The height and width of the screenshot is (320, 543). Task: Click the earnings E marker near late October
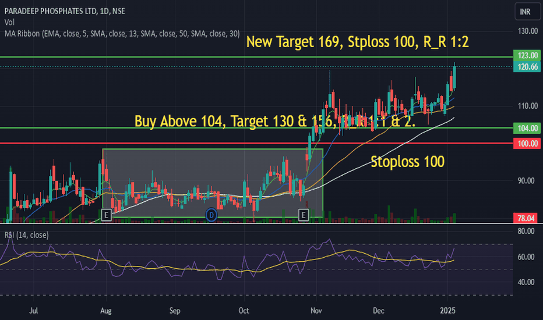tap(304, 215)
